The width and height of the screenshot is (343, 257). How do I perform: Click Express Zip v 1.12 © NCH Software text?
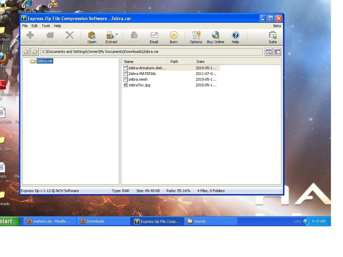tap(50, 191)
